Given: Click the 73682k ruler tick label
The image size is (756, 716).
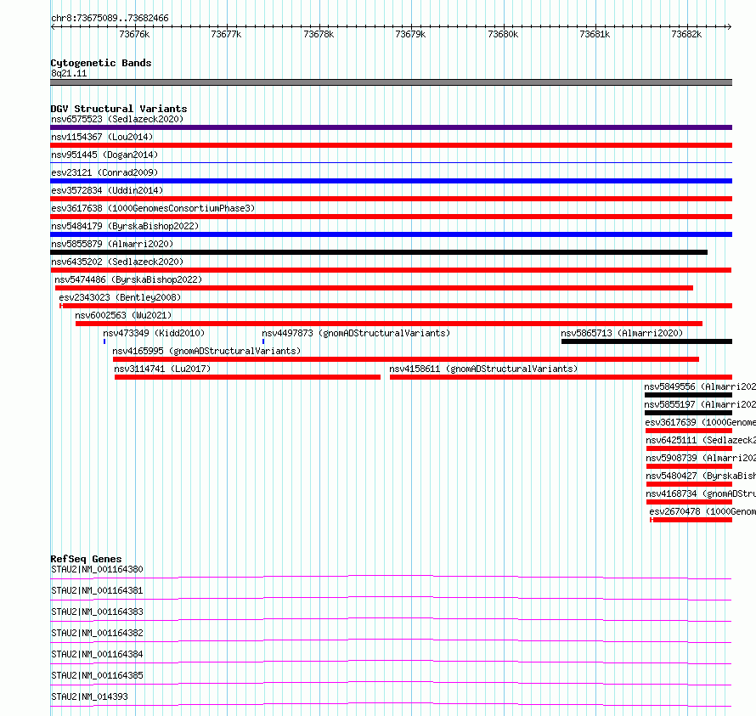Looking at the screenshot, I should tap(686, 35).
